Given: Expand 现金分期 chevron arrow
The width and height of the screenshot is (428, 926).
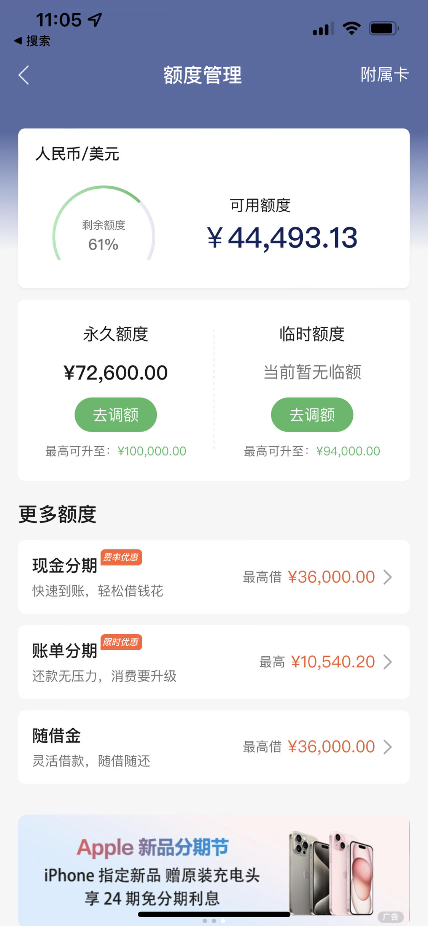Looking at the screenshot, I should click(x=388, y=577).
